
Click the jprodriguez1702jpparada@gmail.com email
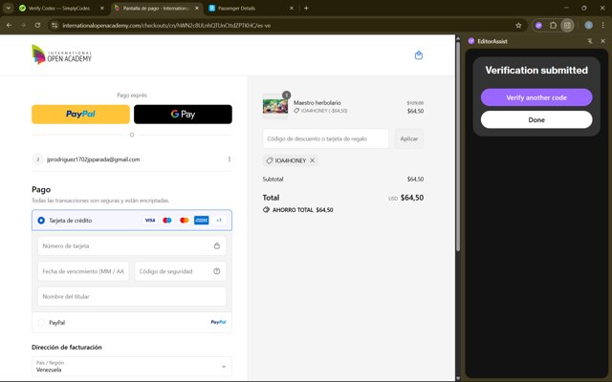[94, 159]
